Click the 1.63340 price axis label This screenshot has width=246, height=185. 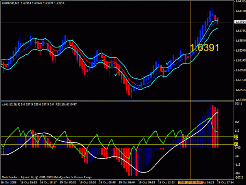(240, 50)
